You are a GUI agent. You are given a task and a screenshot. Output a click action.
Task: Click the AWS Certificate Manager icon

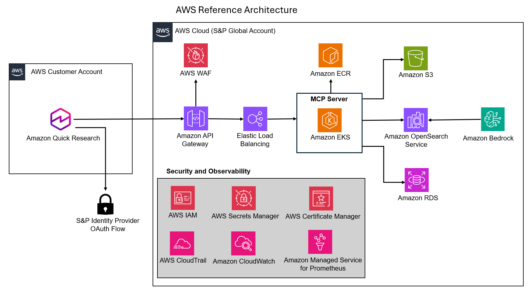pyautogui.click(x=321, y=199)
